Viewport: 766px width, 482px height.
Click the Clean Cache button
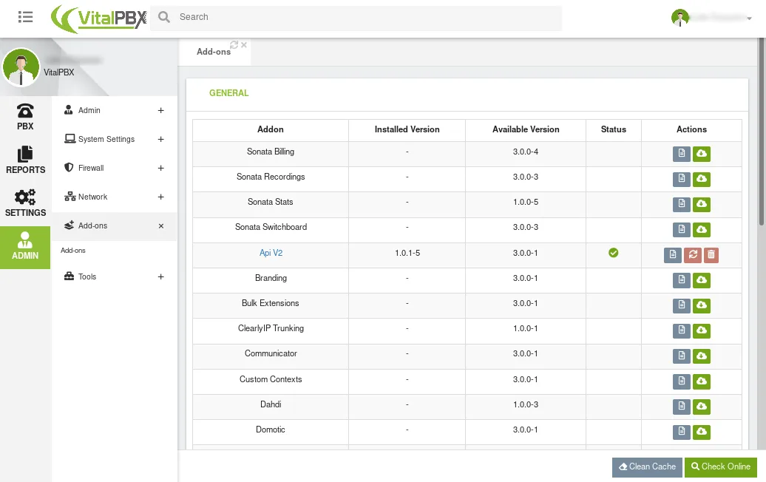tap(647, 467)
